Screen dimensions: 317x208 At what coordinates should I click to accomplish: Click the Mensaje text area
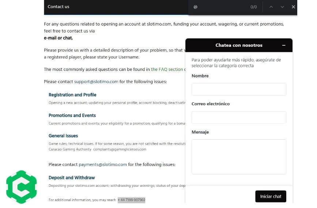[x=239, y=157]
